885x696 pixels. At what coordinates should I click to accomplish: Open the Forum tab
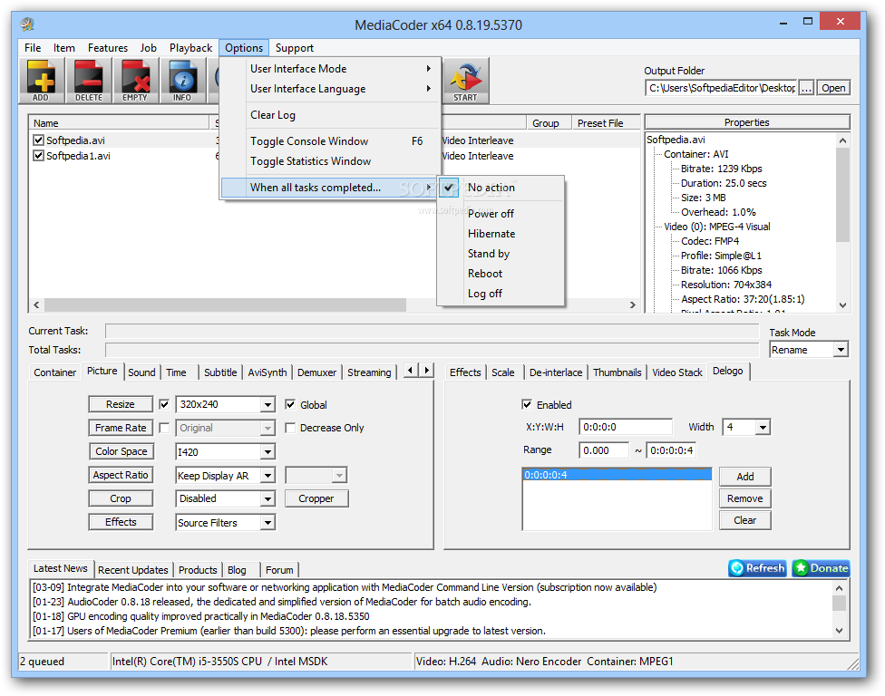(x=279, y=570)
